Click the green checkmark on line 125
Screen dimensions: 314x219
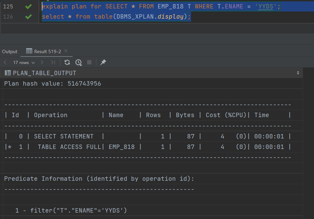click(x=29, y=6)
